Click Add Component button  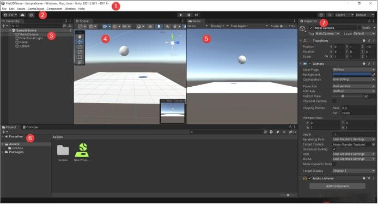click(337, 186)
